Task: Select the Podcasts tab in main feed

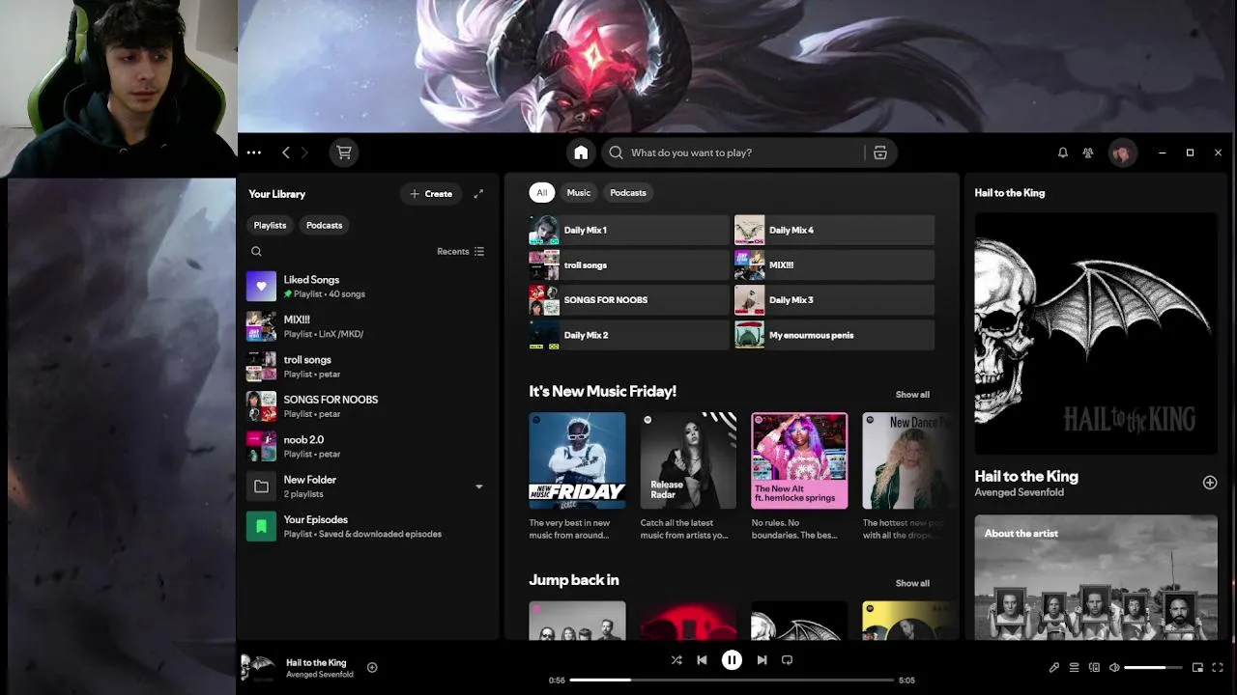Action: tap(628, 193)
